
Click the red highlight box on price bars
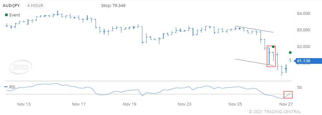(x=271, y=56)
